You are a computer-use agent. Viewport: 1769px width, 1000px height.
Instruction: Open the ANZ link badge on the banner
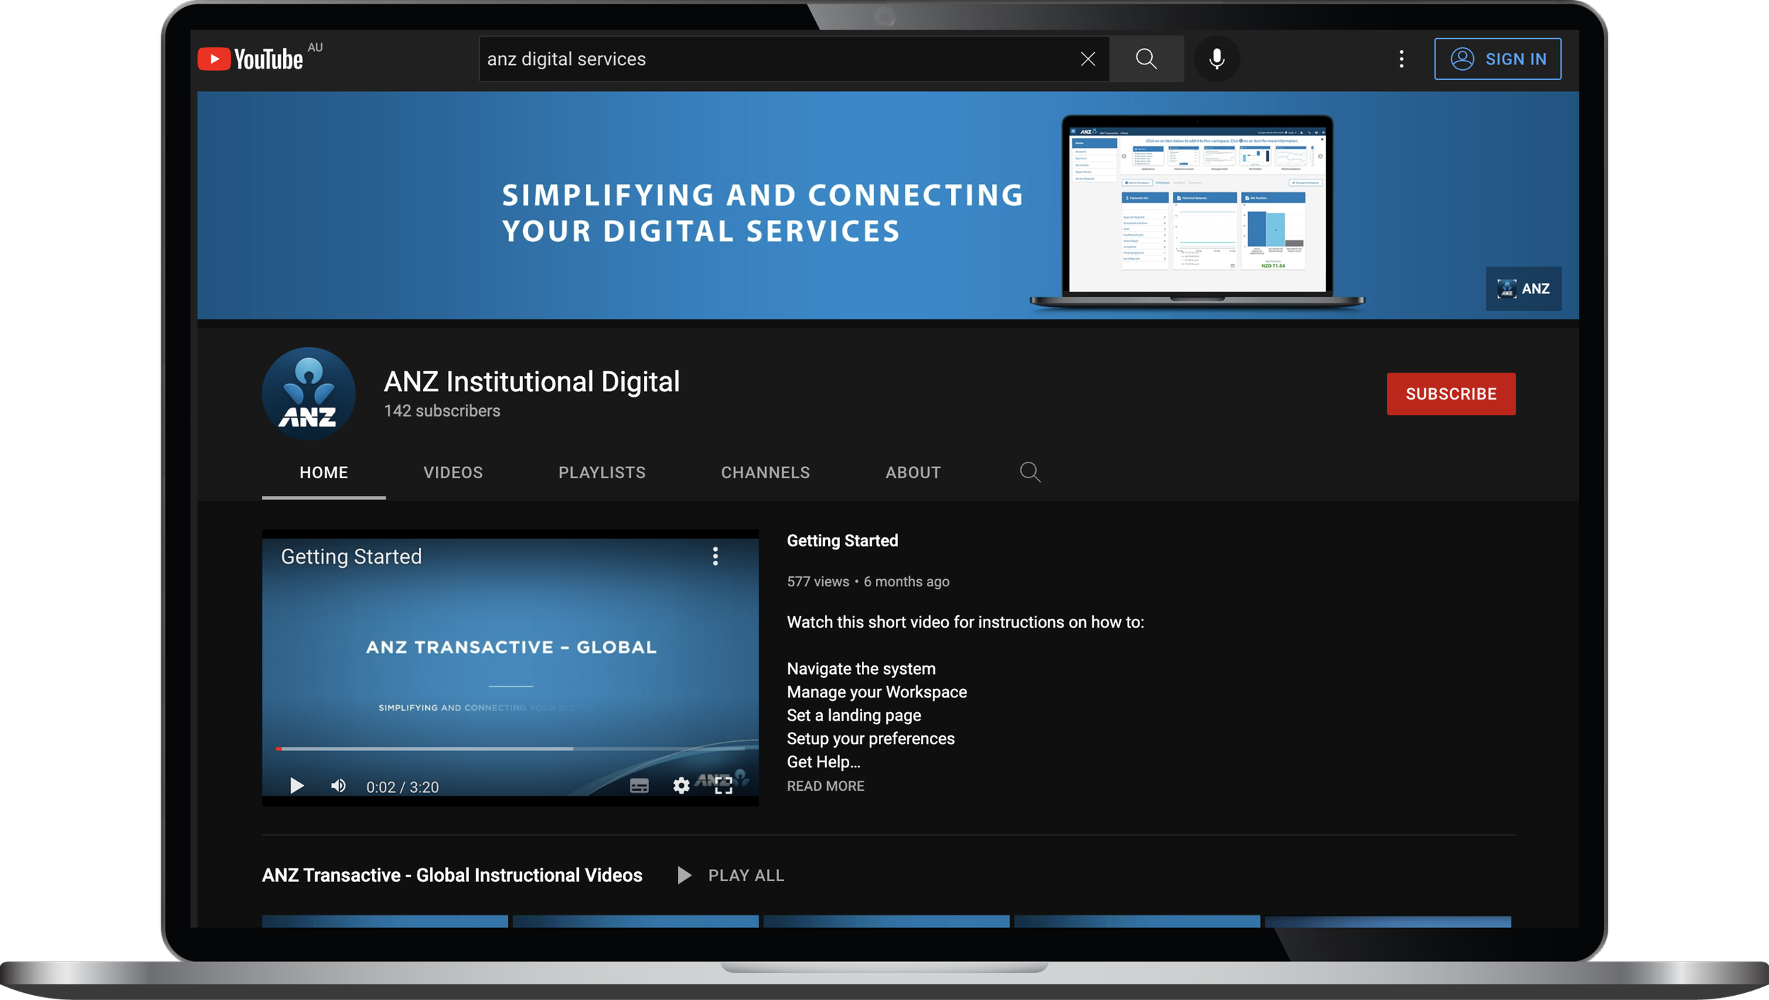pyautogui.click(x=1523, y=289)
